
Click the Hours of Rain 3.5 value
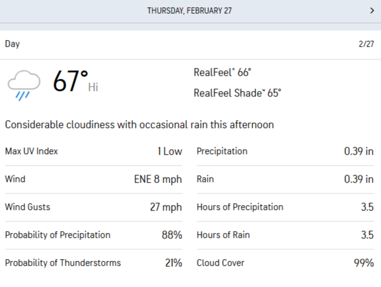366,235
